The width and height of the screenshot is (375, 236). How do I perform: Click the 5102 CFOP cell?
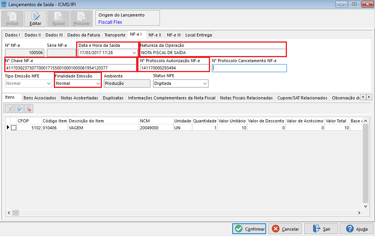click(x=29, y=128)
